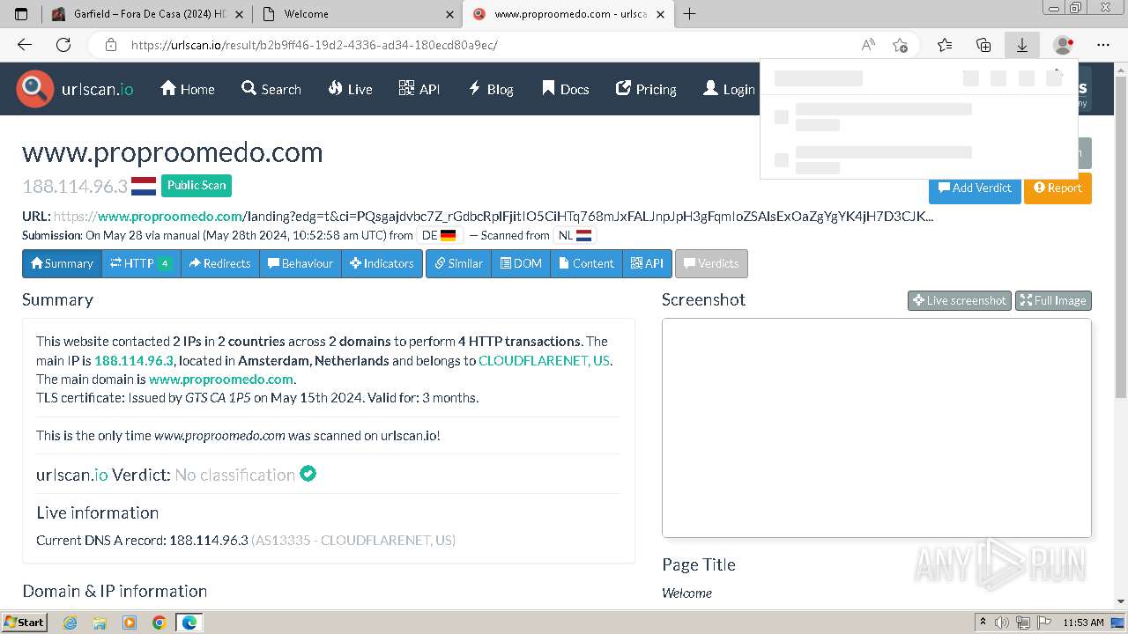
Task: Click the empty screenshot preview
Action: click(876, 428)
